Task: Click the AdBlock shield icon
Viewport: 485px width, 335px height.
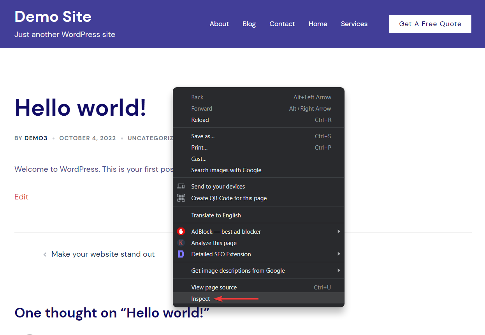Action: coord(181,231)
